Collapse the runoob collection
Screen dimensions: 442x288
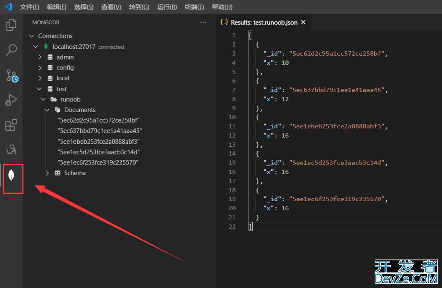point(43,99)
